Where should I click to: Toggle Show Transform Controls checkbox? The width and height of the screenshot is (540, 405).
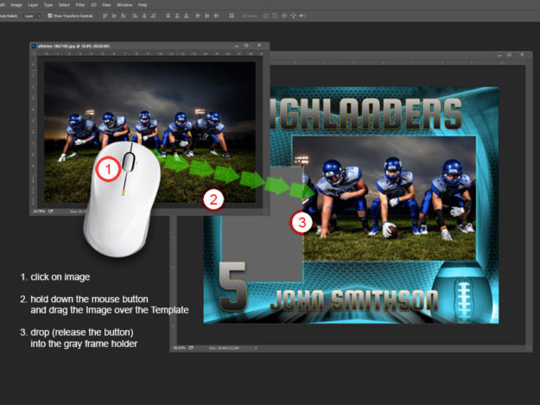point(49,16)
